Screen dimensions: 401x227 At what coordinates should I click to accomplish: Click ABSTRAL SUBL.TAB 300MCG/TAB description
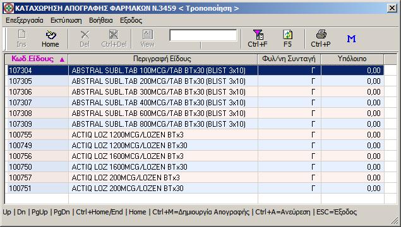tap(159, 92)
